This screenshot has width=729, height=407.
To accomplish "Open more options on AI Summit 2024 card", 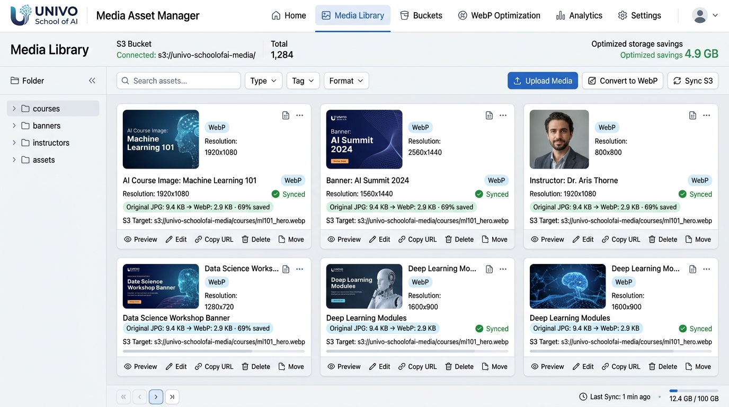I will 503,116.
